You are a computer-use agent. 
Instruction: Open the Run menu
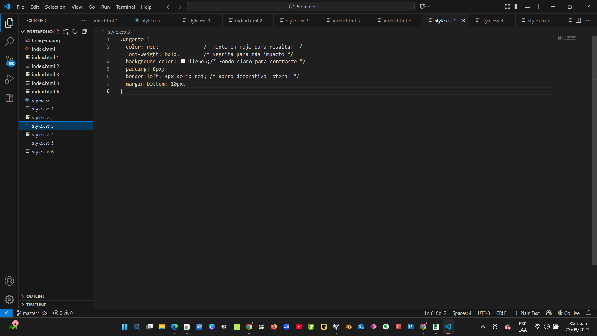(105, 7)
